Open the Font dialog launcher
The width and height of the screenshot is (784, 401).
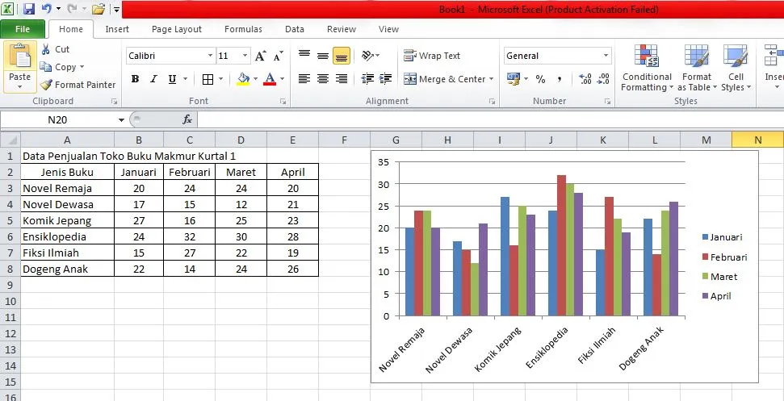click(x=283, y=102)
